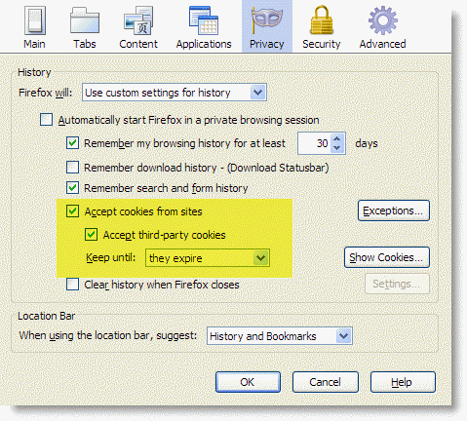
Task: Click the Advanced gear icon
Action: tap(382, 20)
